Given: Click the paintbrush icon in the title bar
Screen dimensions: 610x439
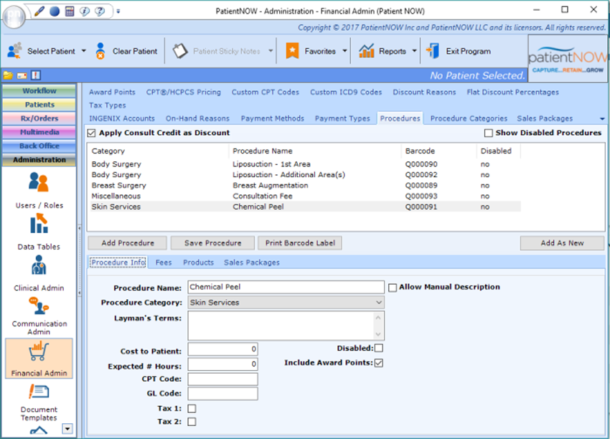Looking at the screenshot, I should 39,12.
